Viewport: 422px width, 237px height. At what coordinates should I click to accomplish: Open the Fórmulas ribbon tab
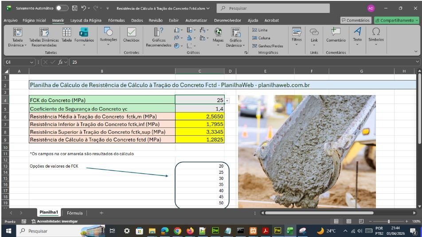(116, 20)
